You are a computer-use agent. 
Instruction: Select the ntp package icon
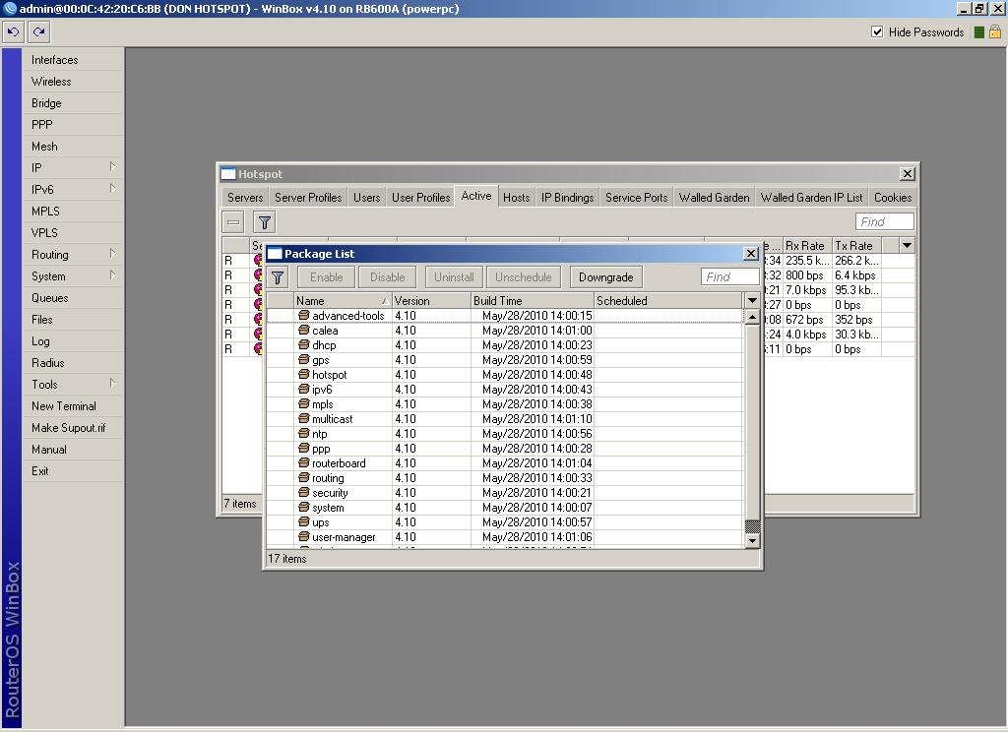click(304, 433)
